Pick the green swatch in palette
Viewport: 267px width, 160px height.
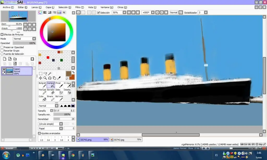coord(62,60)
